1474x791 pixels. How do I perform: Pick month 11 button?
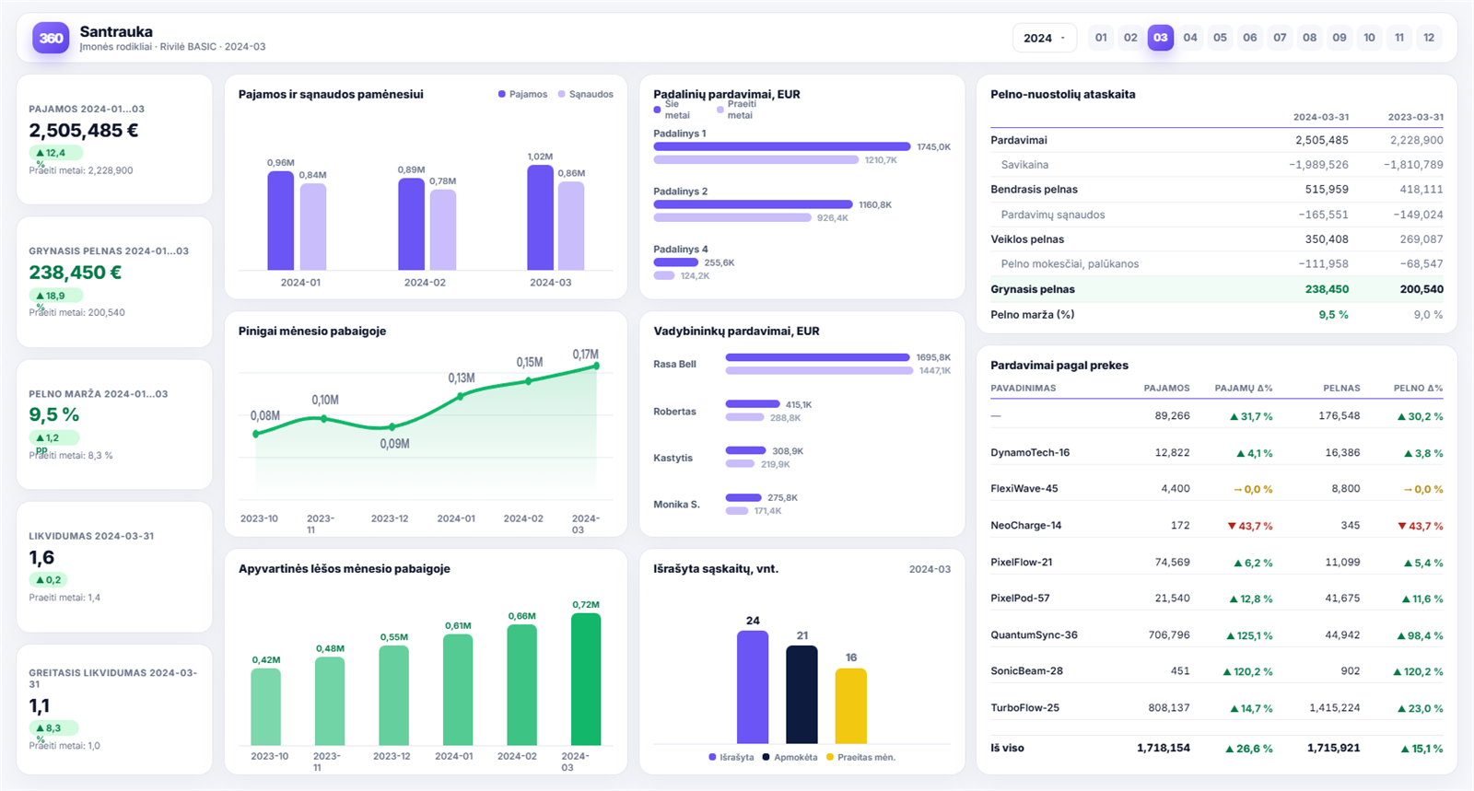coord(1399,38)
